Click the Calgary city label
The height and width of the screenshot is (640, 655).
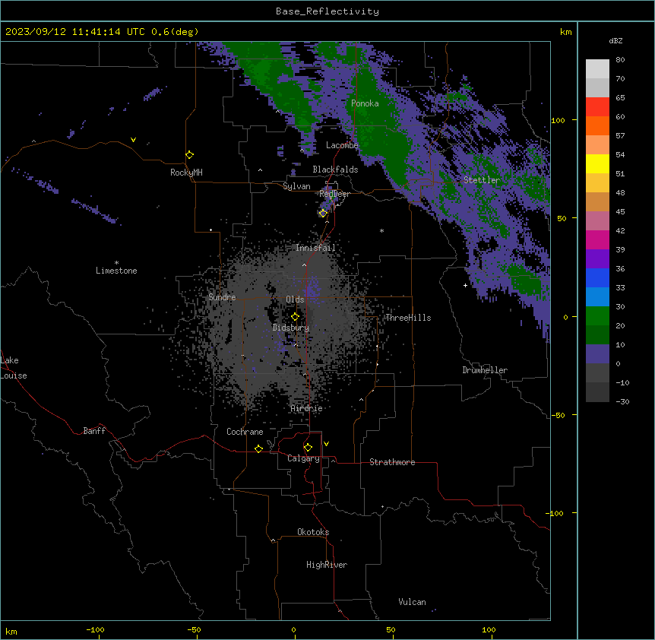[x=303, y=458]
